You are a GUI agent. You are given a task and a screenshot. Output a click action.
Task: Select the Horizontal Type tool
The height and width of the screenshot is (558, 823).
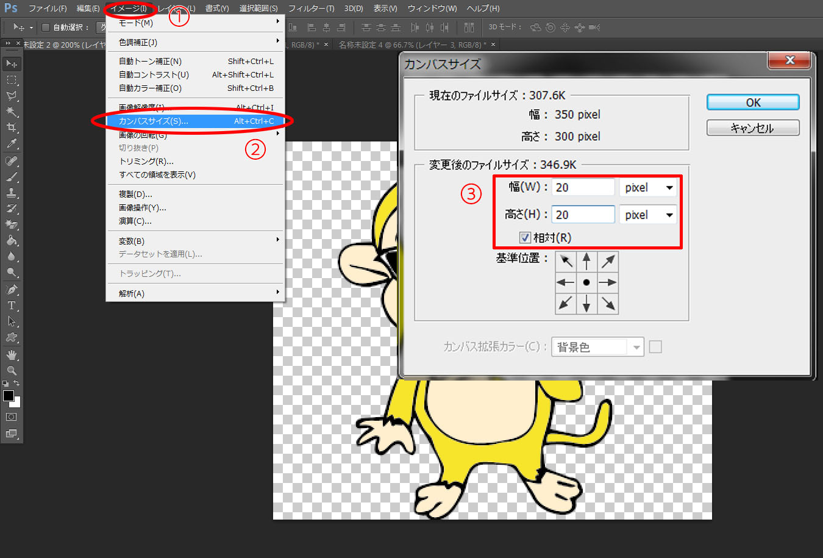(12, 305)
